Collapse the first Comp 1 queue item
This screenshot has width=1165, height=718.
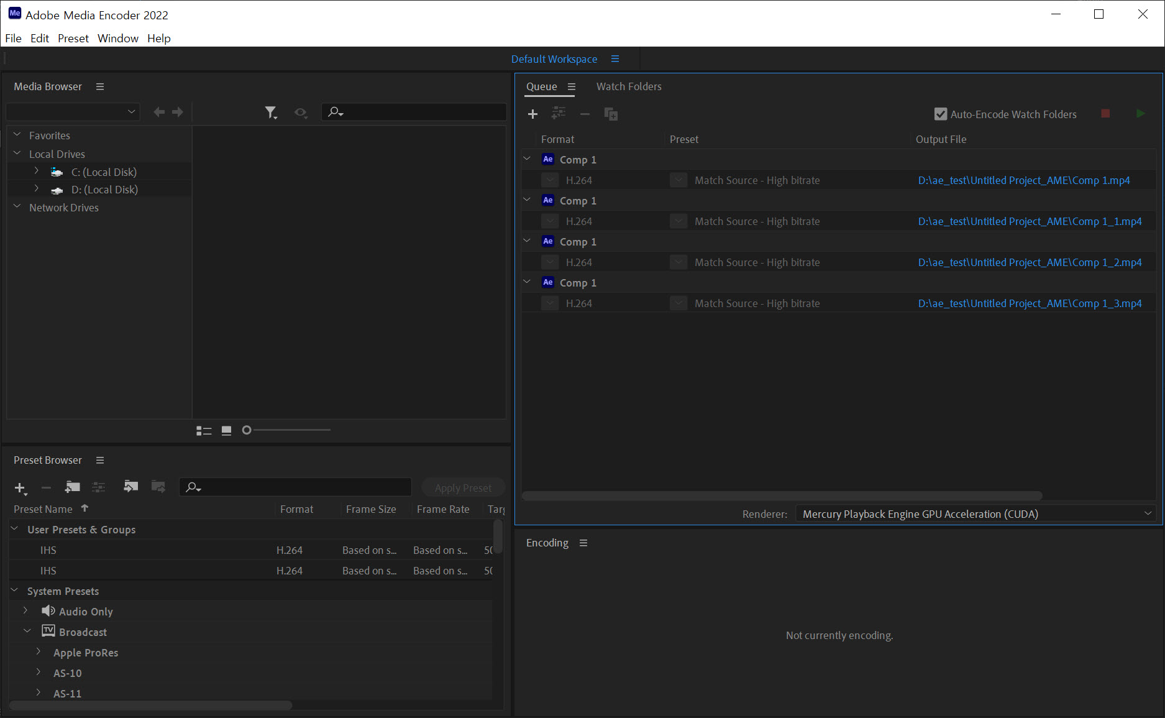tap(527, 159)
